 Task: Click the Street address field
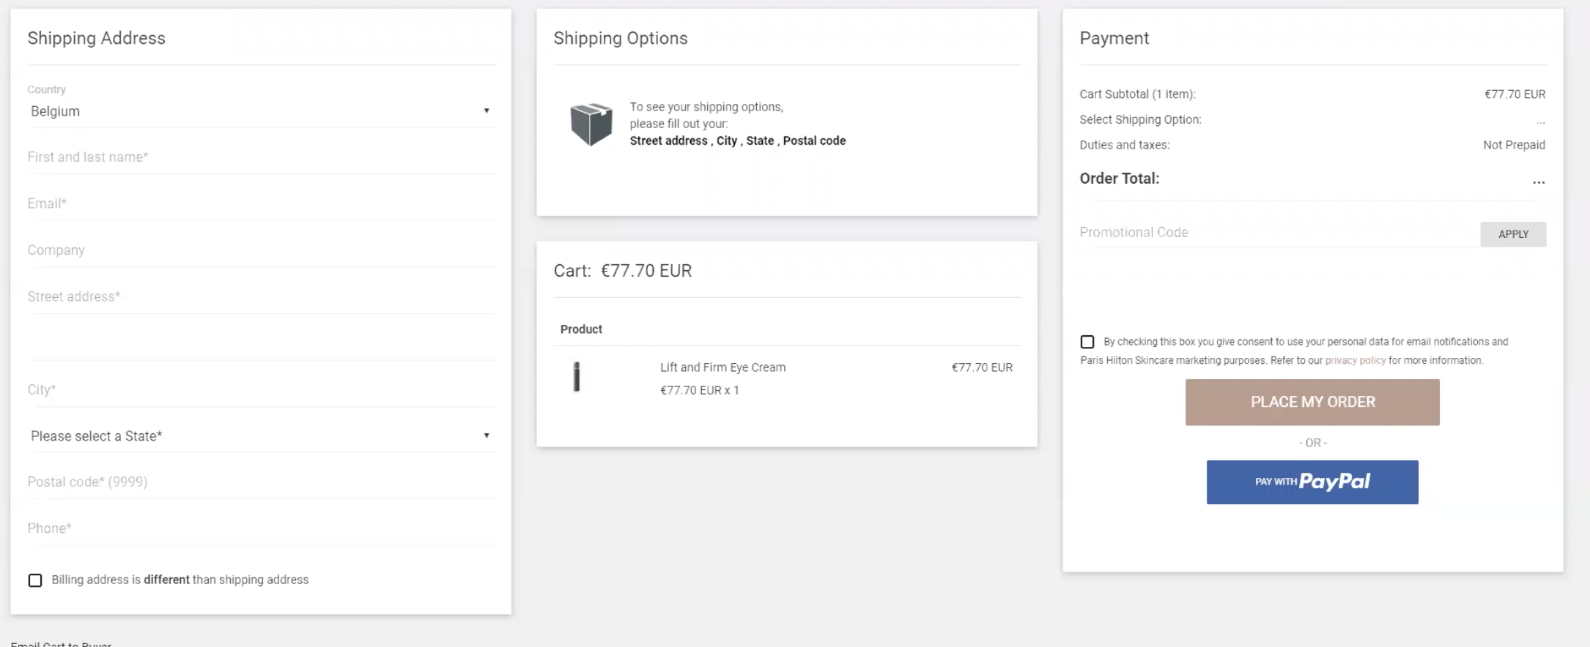coord(260,296)
